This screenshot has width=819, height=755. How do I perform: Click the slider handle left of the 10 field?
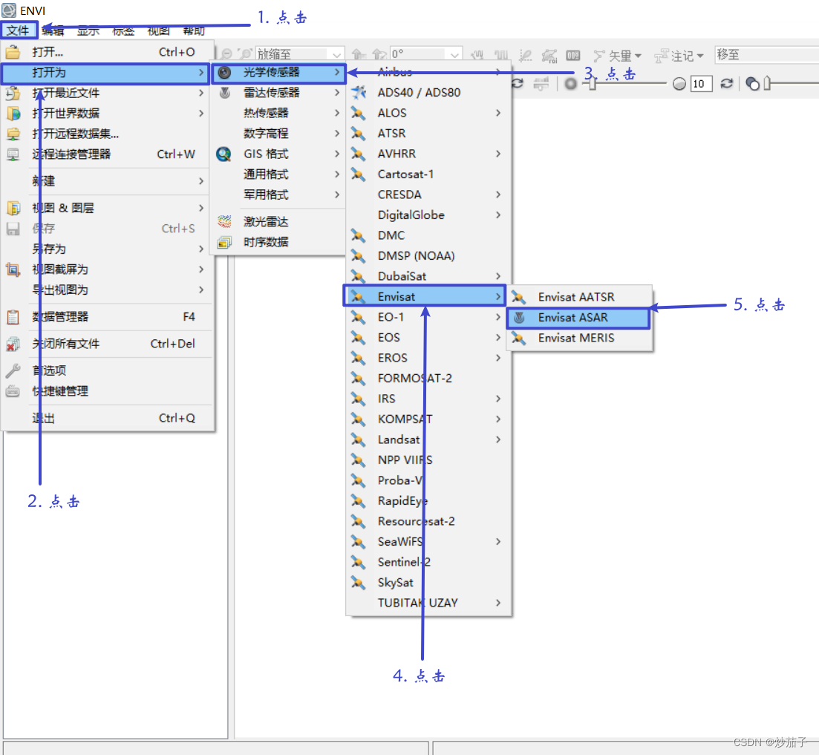coord(593,84)
